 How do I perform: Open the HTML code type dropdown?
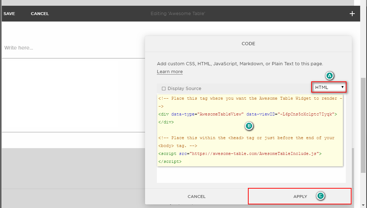tap(329, 88)
